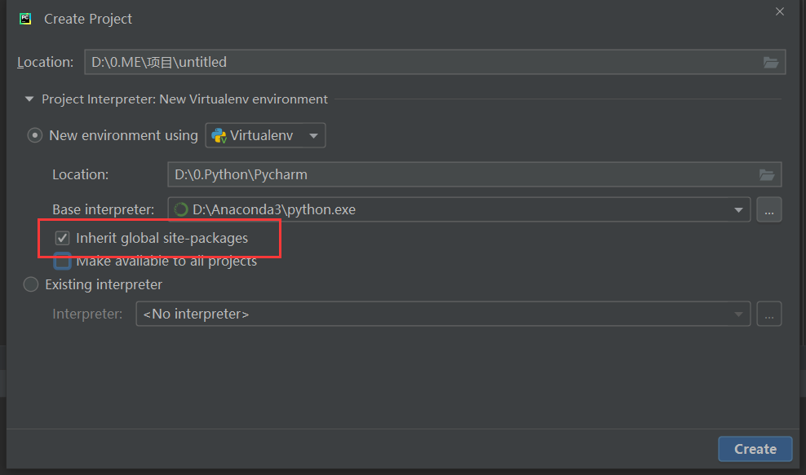Viewport: 806px width, 475px height.
Task: Click the X to close the dialog
Action: coord(779,11)
